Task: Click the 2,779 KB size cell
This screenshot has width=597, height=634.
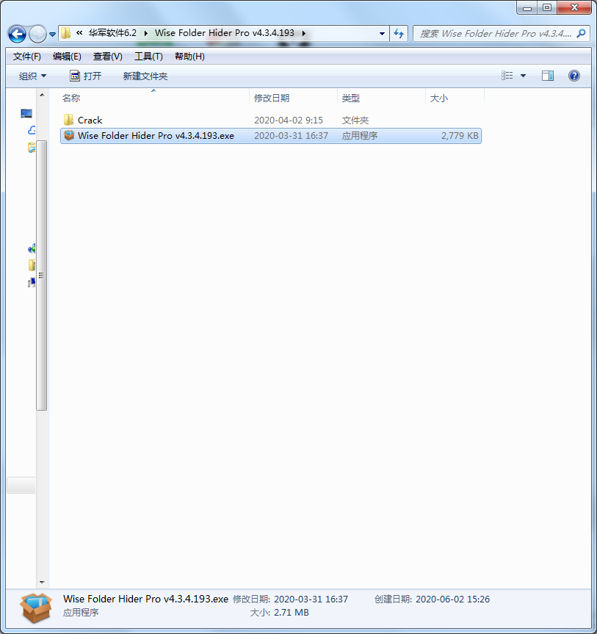Action: point(460,136)
